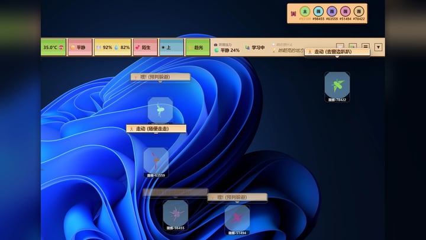Click the 走动 (去窗边趴趴) action bubble
This screenshot has width=426, height=240.
pyautogui.click(x=337, y=52)
